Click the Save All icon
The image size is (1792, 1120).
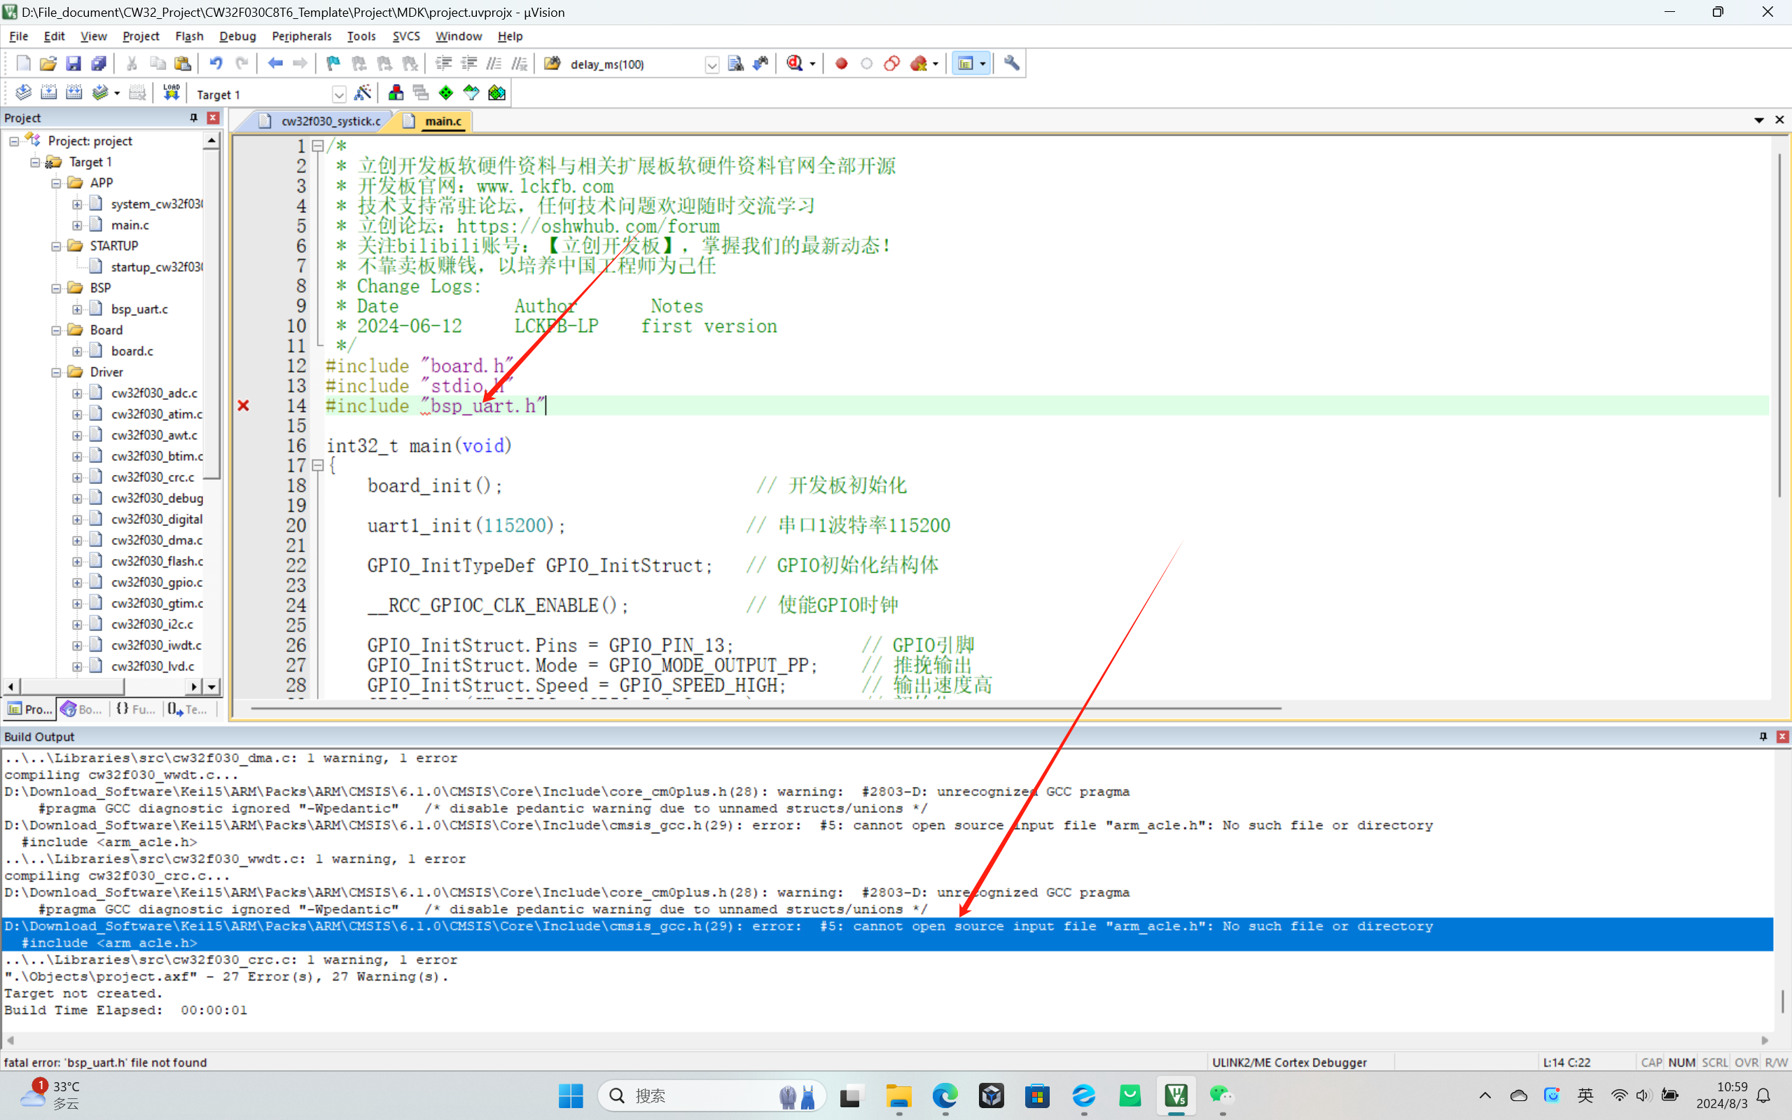pos(99,64)
